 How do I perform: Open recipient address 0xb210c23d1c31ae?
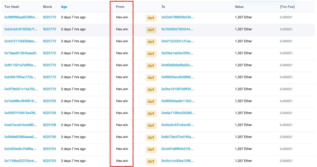[x=178, y=41]
